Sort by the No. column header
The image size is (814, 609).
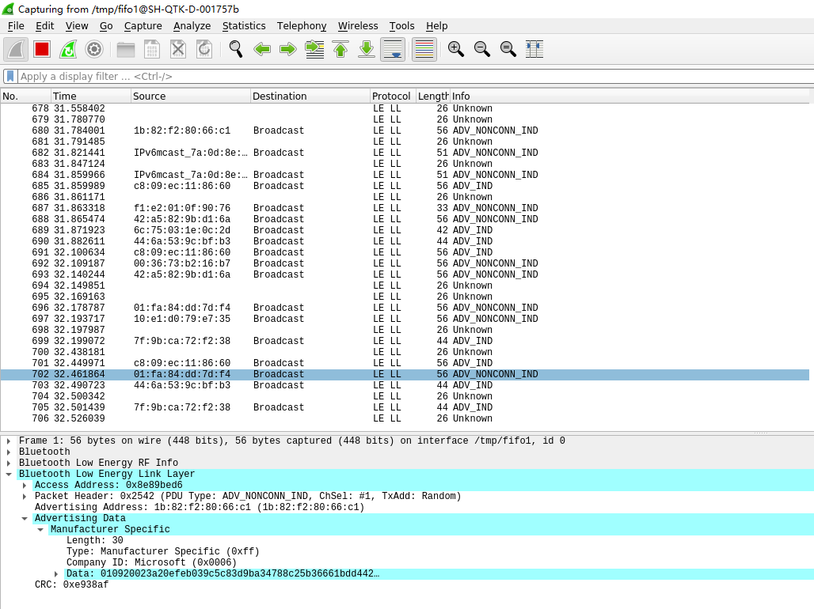[x=25, y=96]
